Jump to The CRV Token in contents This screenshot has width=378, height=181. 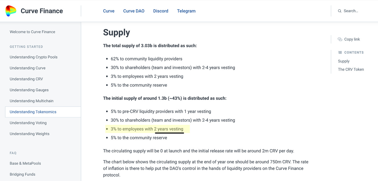coord(351,69)
